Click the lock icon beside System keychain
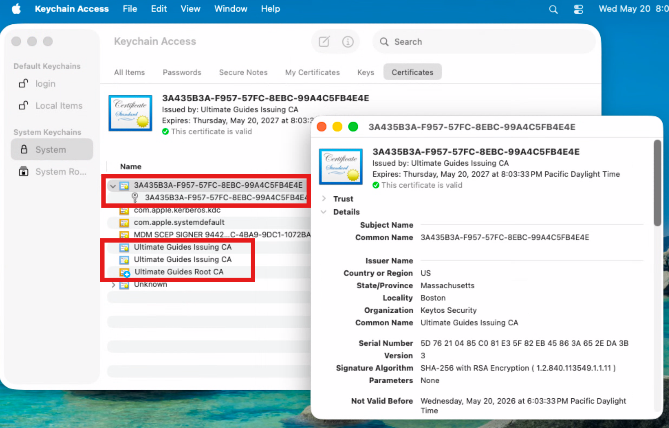The height and width of the screenshot is (428, 669). click(x=24, y=149)
